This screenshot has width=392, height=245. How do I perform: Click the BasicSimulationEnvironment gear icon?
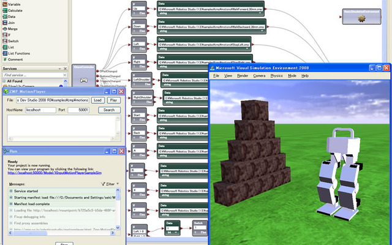pos(361,18)
